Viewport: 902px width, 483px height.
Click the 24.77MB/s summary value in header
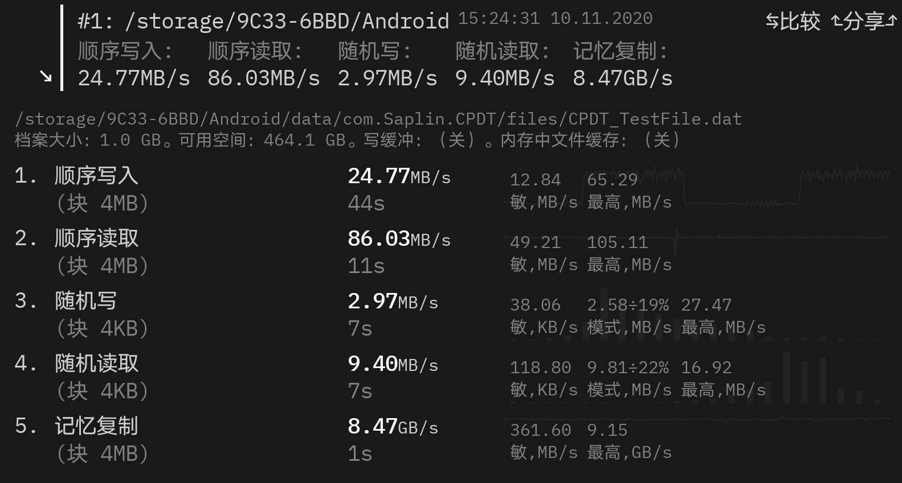coord(134,78)
